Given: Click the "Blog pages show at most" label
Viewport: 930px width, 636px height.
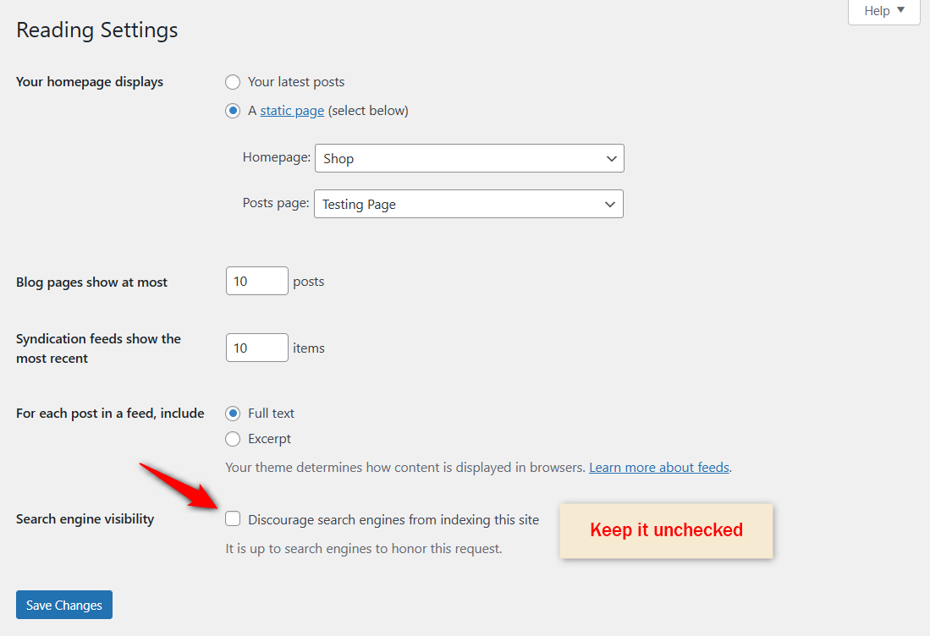Looking at the screenshot, I should 91,282.
